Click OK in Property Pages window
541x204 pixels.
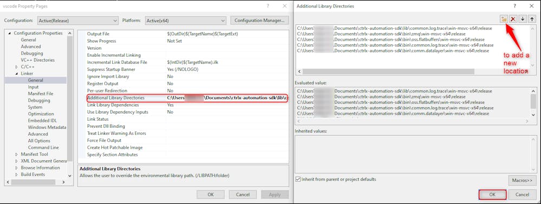(211, 195)
